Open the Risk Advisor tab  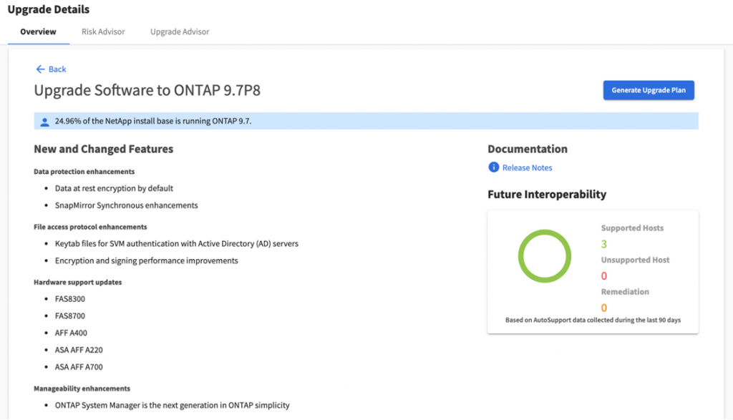point(103,31)
